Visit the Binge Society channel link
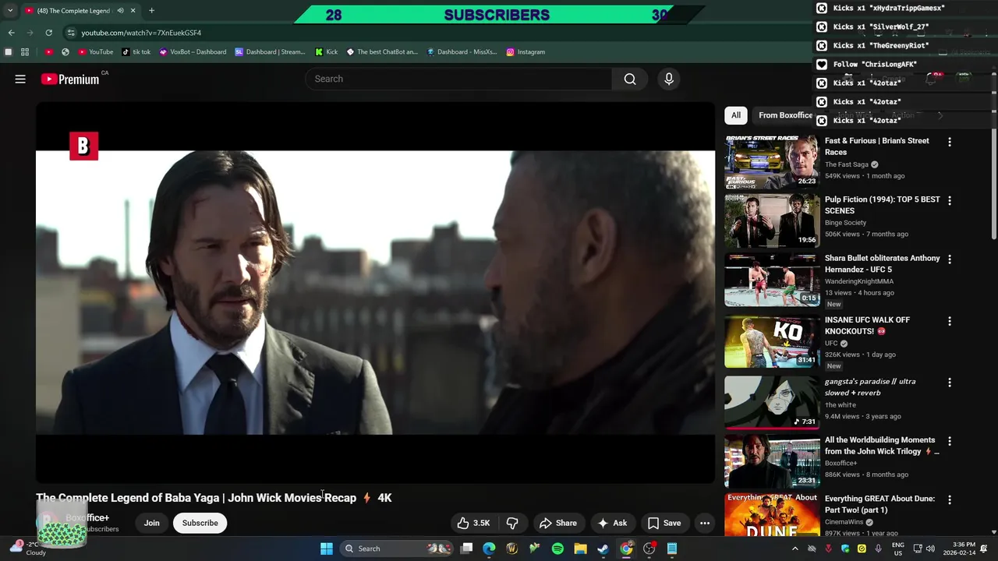 pyautogui.click(x=845, y=223)
